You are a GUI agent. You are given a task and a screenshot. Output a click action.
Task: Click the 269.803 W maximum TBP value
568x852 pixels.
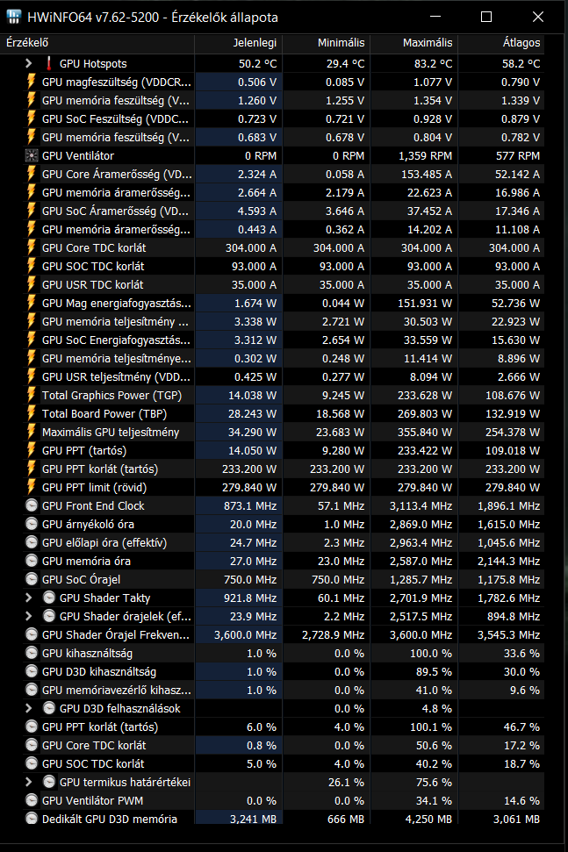click(x=425, y=413)
